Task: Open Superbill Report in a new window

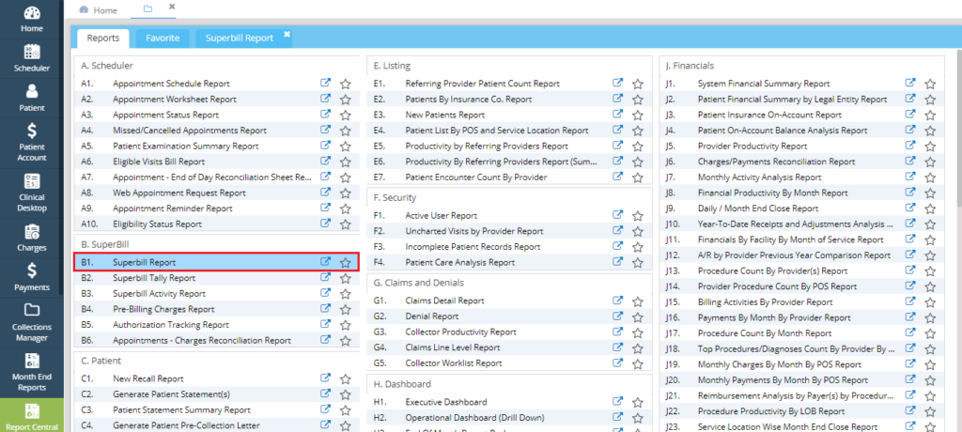Action: (x=326, y=262)
